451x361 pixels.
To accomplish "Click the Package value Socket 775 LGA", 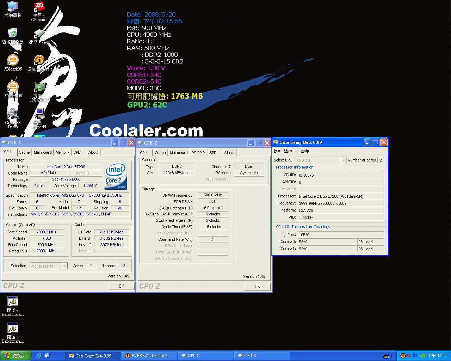I will pyautogui.click(x=66, y=179).
